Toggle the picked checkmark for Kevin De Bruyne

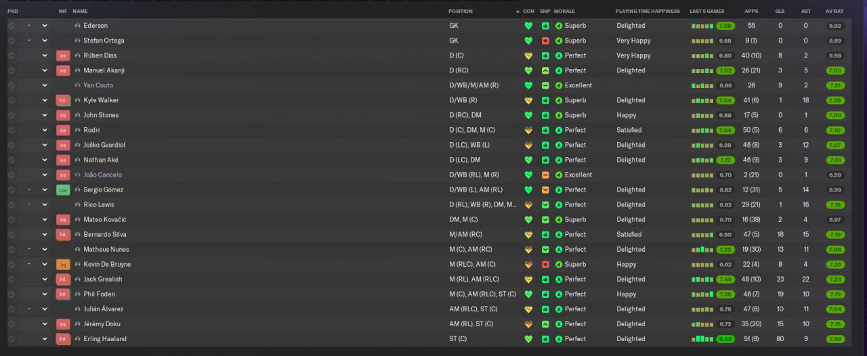point(12,264)
